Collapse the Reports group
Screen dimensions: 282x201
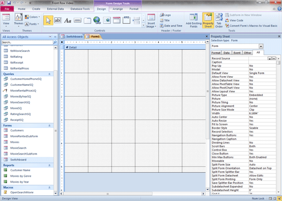pyautogui.click(x=49, y=165)
